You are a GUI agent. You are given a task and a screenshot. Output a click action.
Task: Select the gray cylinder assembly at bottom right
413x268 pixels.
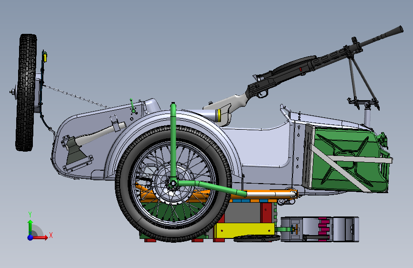(320, 229)
